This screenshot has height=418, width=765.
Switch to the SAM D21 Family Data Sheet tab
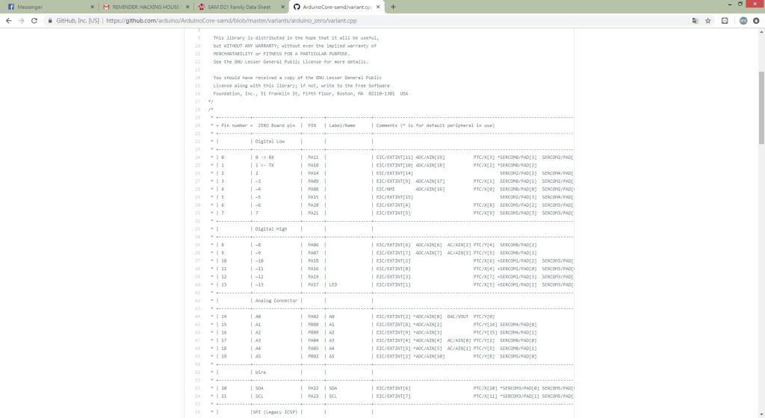point(240,7)
